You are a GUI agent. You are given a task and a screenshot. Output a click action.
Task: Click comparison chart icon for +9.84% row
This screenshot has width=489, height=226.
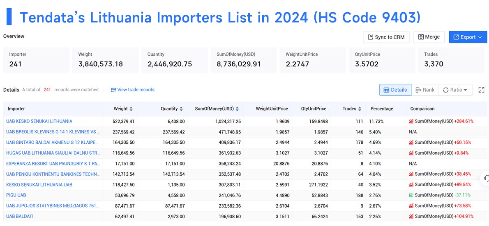[411, 153]
